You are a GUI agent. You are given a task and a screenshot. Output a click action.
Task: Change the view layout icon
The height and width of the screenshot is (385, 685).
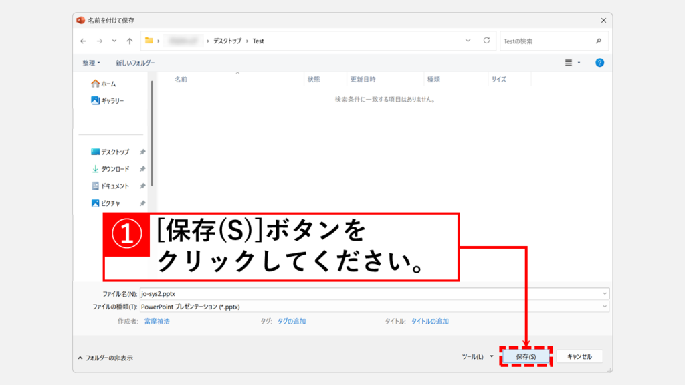click(x=569, y=63)
